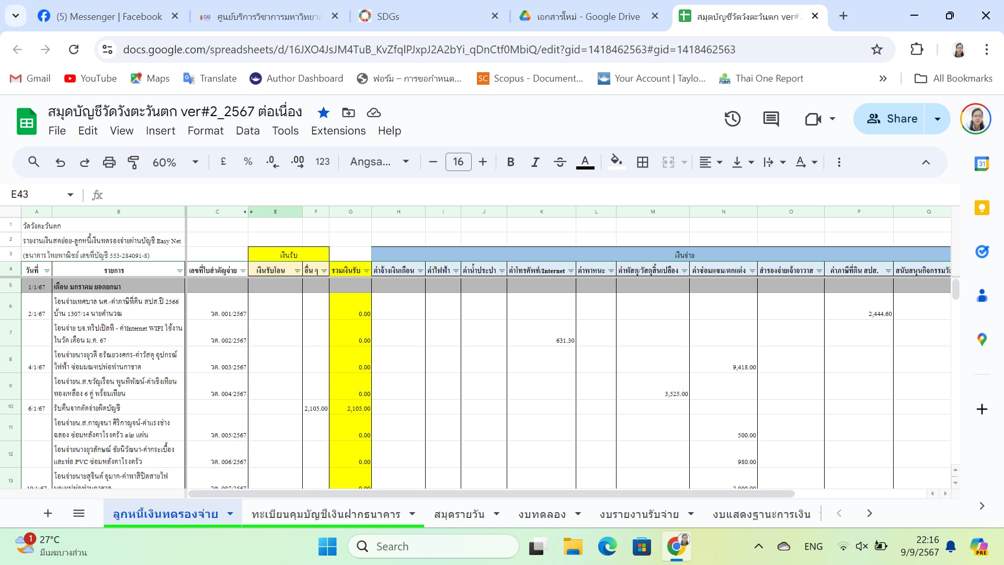Open the 60% zoom dropdown

[x=175, y=162]
